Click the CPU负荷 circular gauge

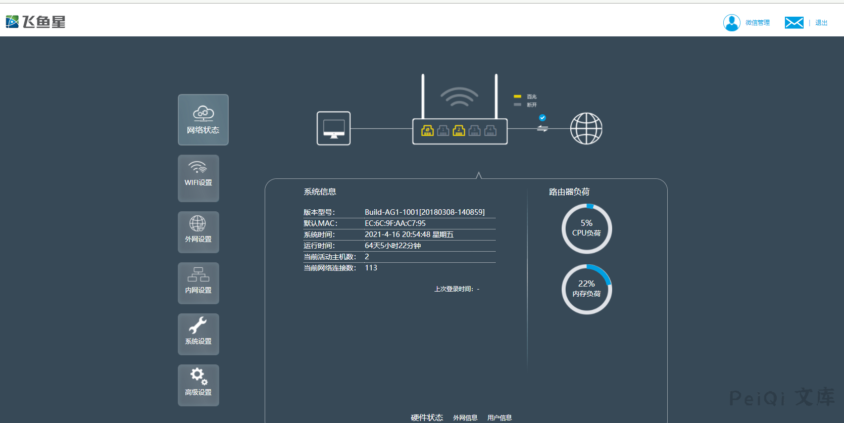point(586,228)
